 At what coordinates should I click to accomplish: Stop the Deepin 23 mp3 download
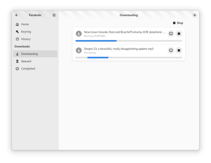coord(179,50)
